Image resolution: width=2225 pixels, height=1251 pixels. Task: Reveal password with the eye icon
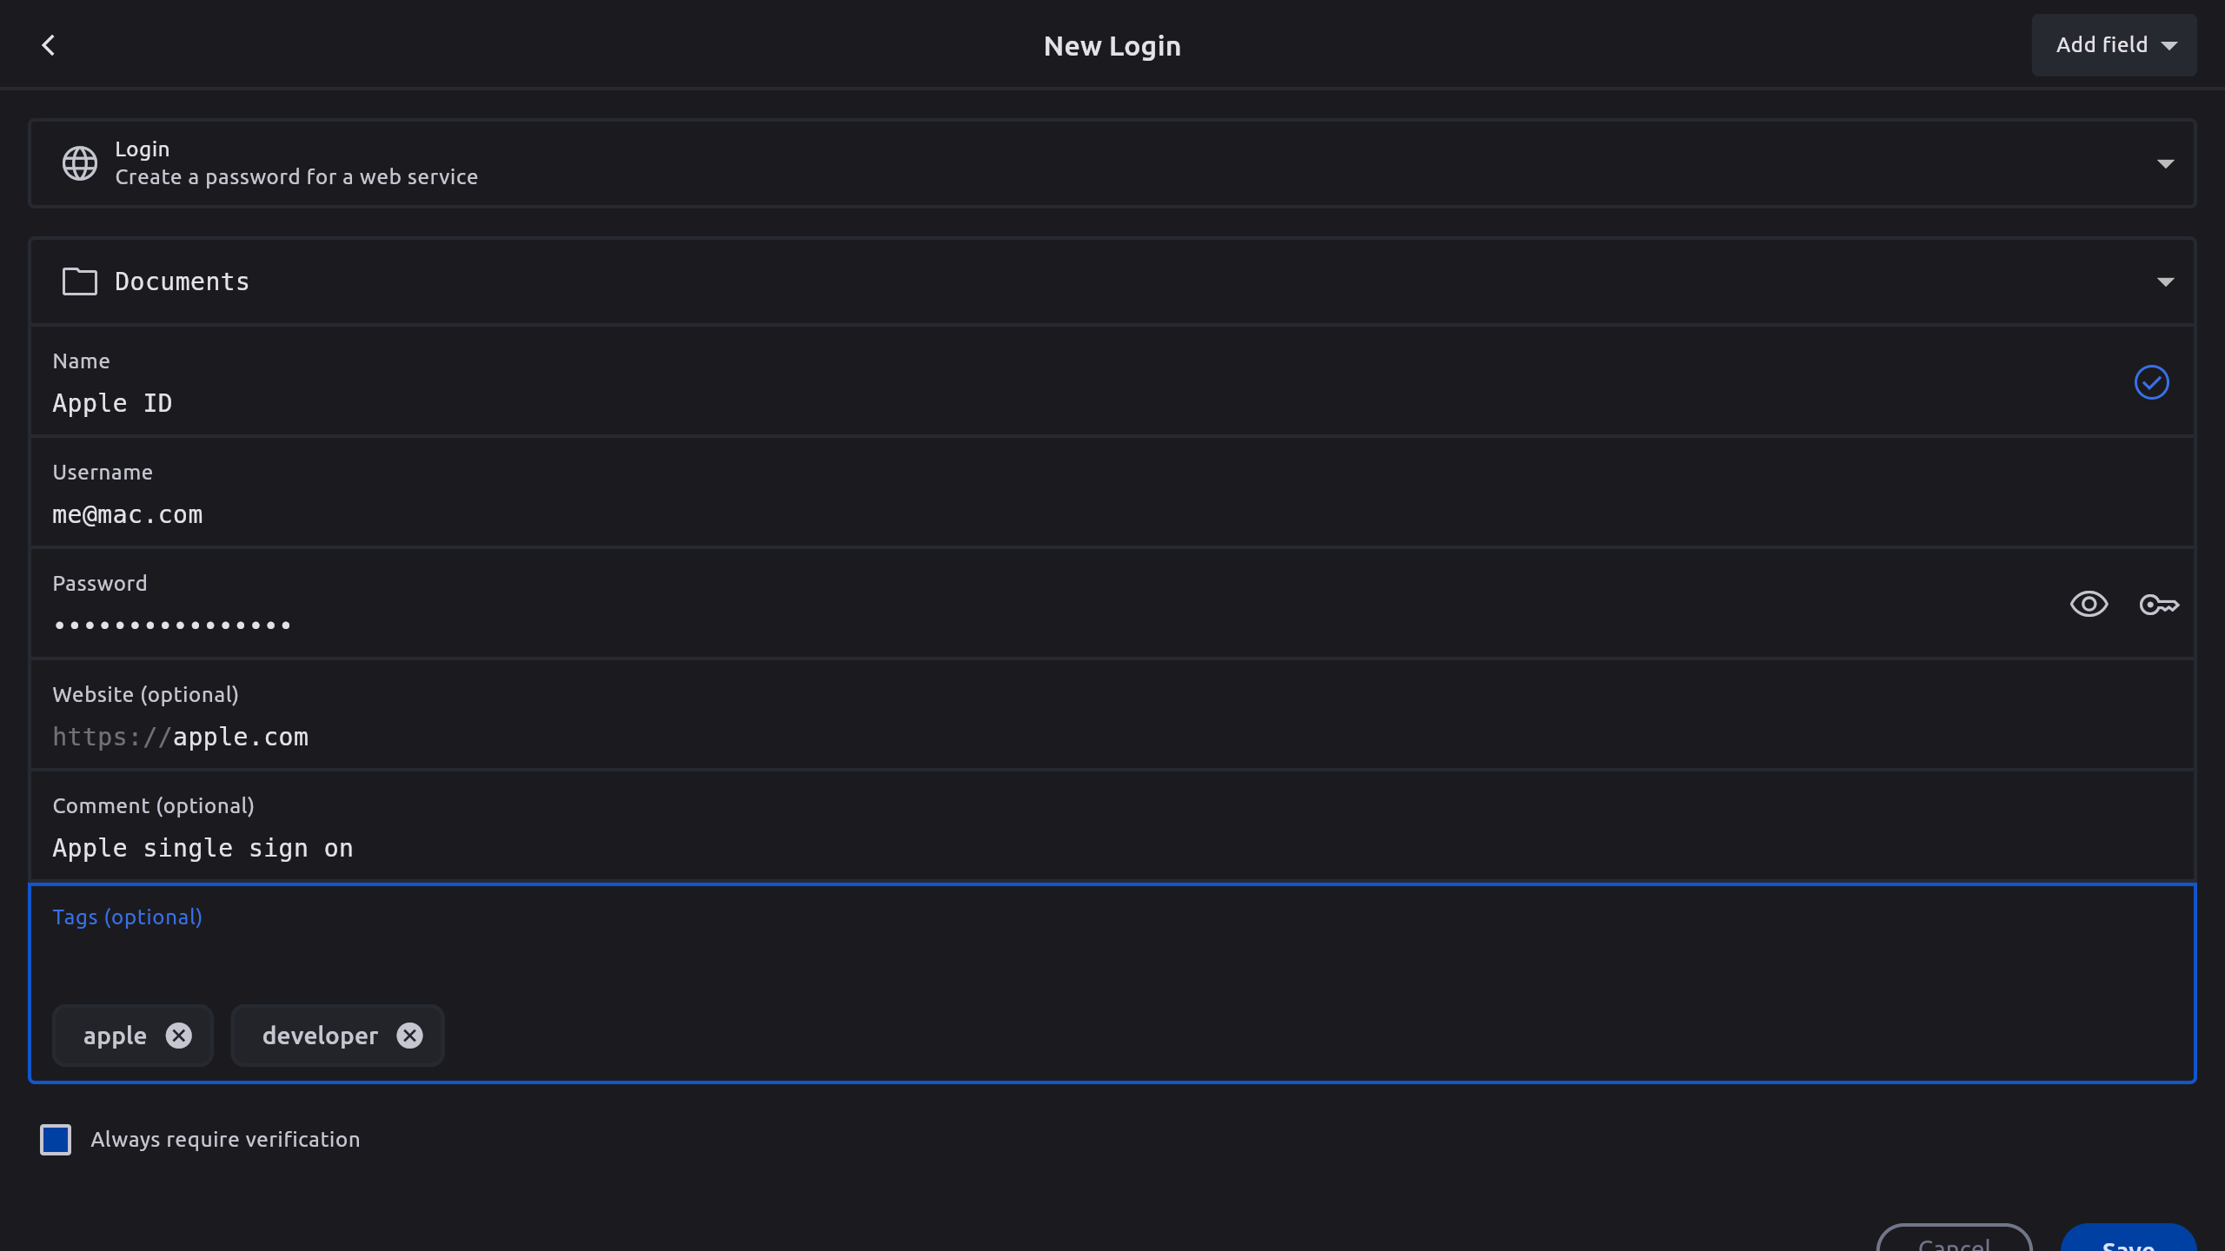pyautogui.click(x=2089, y=605)
